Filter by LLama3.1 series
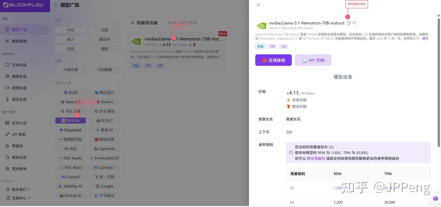The image size is (441, 207). (104, 167)
